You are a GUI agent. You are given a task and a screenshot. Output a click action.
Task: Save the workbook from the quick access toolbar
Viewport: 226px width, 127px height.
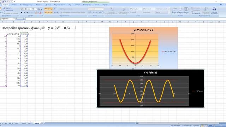coord(3,1)
